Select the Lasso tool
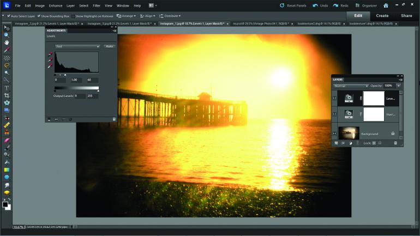This screenshot has width=420, height=236. pos(7,65)
